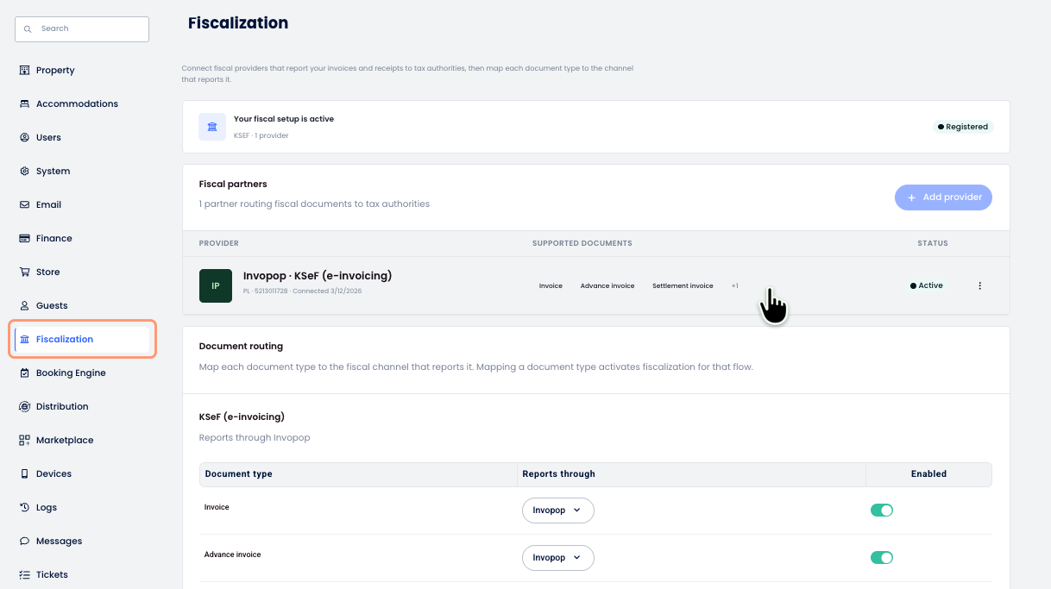Viewport: 1051px width, 589px height.
Task: Expand Advance invoice Invopop dropdown
Action: (x=558, y=558)
